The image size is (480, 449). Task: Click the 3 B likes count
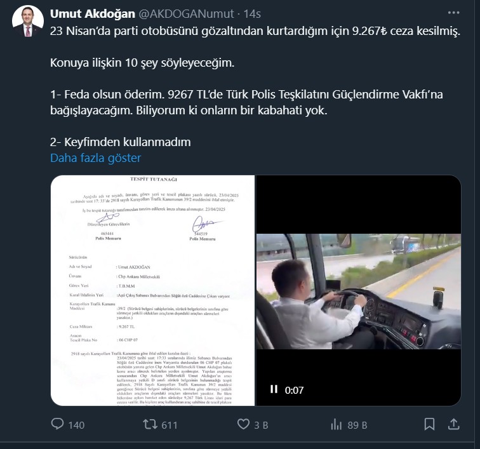pyautogui.click(x=261, y=425)
